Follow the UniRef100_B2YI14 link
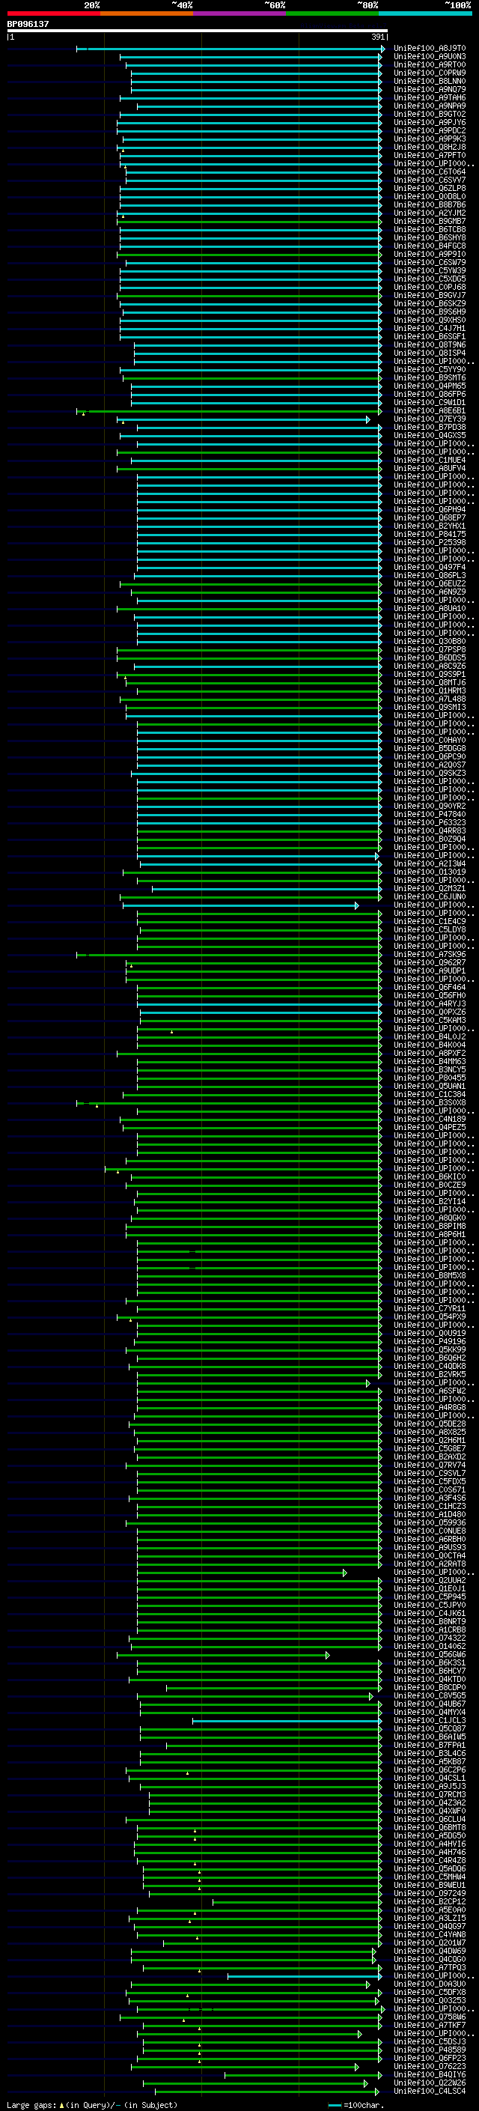Viewport: 479px width, 2111px height. [x=429, y=1202]
